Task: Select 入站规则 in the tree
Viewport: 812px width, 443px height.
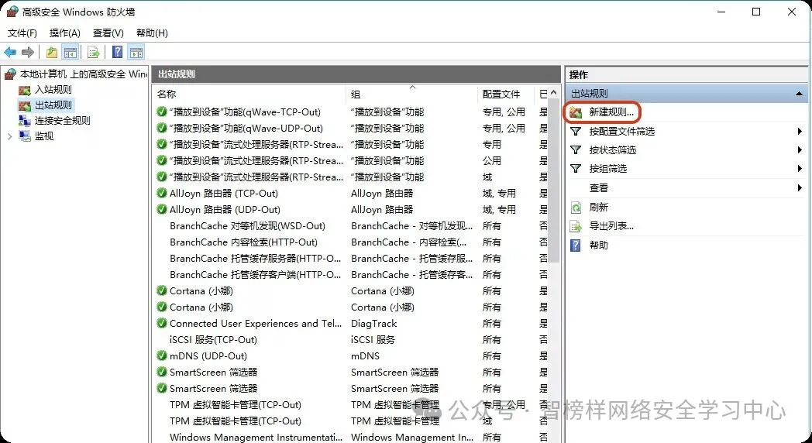Action: click(53, 90)
